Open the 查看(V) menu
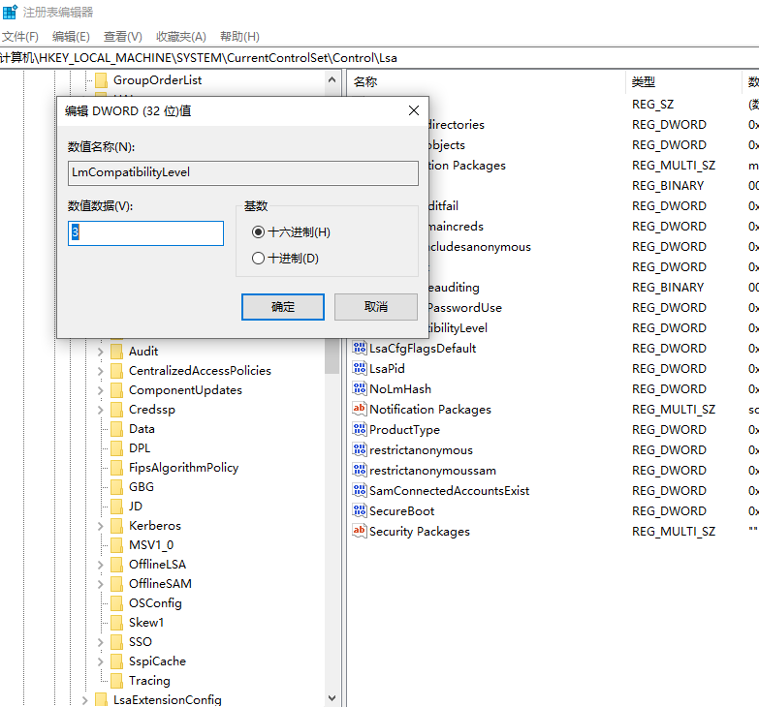Viewport: 759px width, 707px height. tap(122, 36)
